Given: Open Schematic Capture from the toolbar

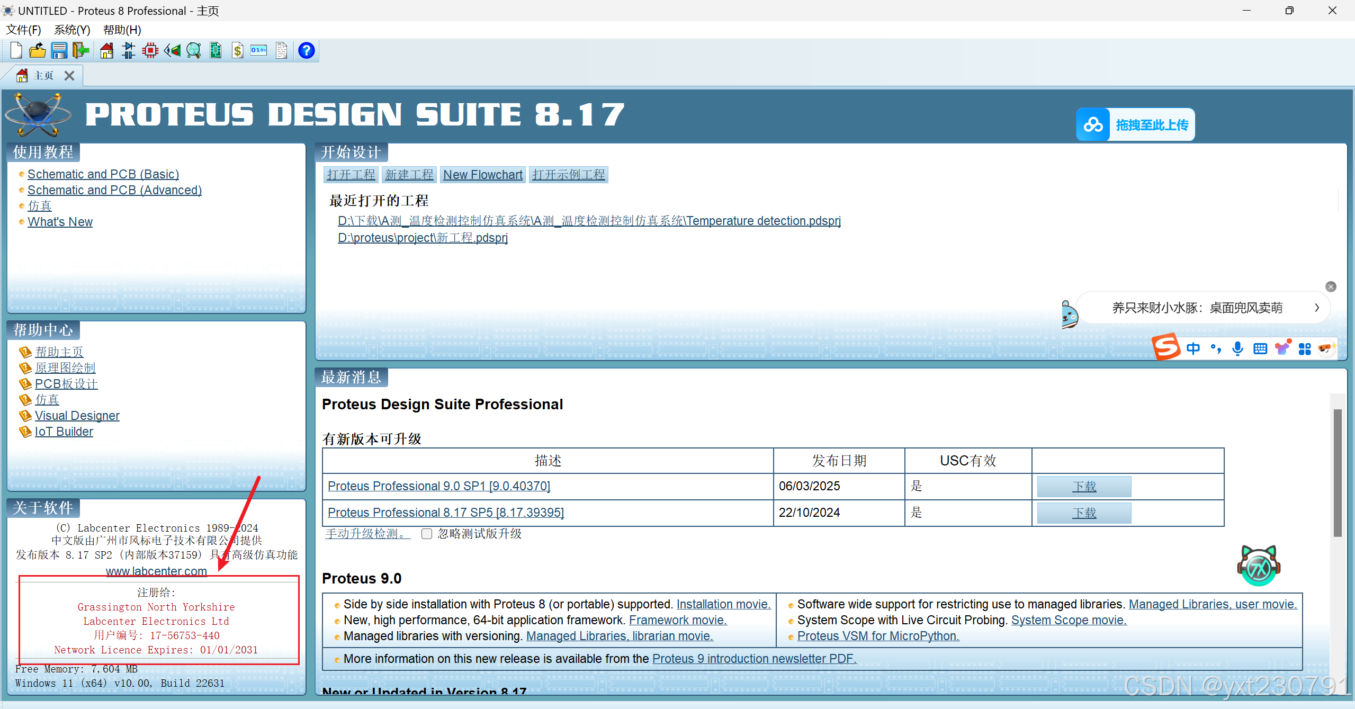Looking at the screenshot, I should 129,51.
